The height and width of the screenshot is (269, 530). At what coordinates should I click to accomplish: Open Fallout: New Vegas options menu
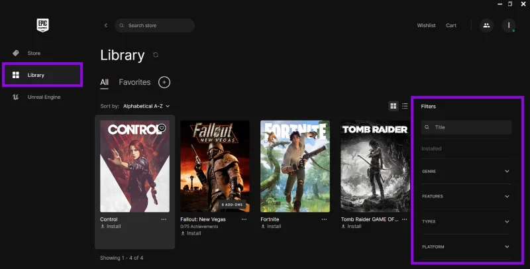pyautogui.click(x=244, y=219)
